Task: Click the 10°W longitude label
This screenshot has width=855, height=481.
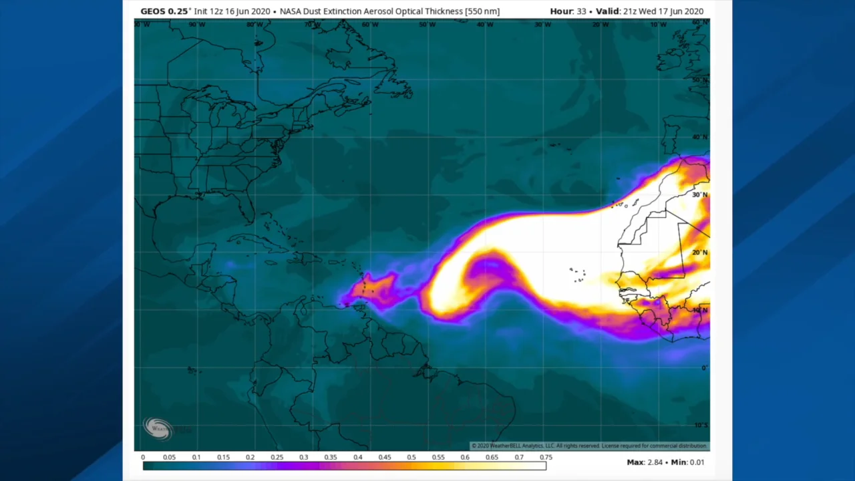Action: point(659,25)
